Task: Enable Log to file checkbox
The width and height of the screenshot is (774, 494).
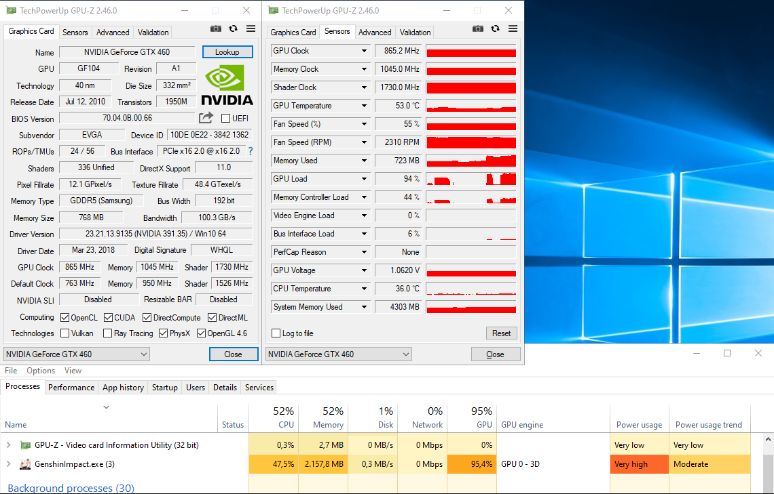Action: point(276,333)
